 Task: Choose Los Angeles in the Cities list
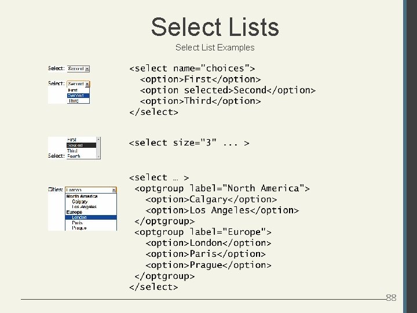(84, 207)
